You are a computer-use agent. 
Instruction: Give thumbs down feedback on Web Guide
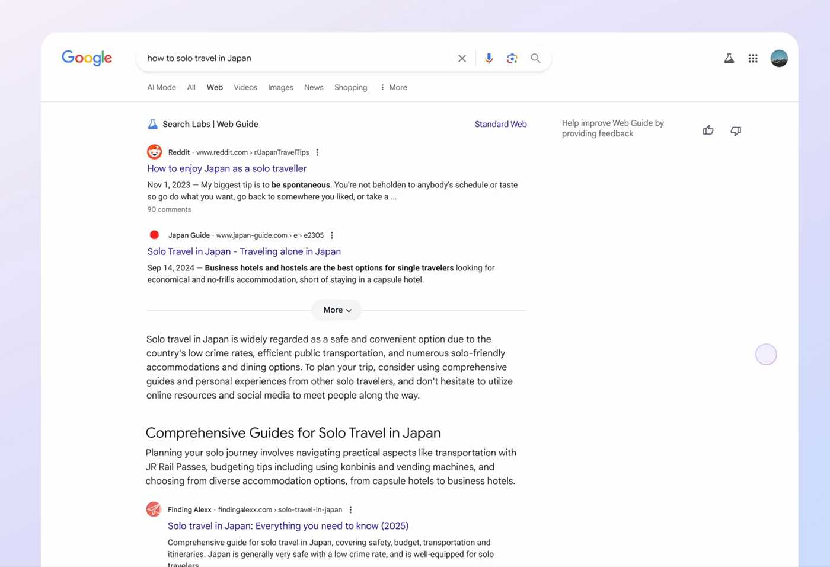pos(736,130)
